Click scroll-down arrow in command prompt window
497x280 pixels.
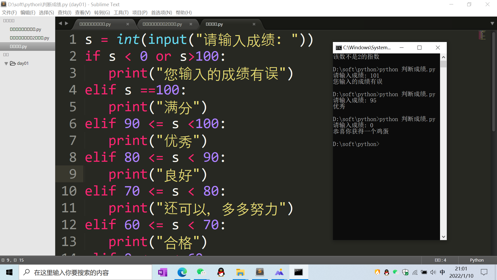pos(443,237)
